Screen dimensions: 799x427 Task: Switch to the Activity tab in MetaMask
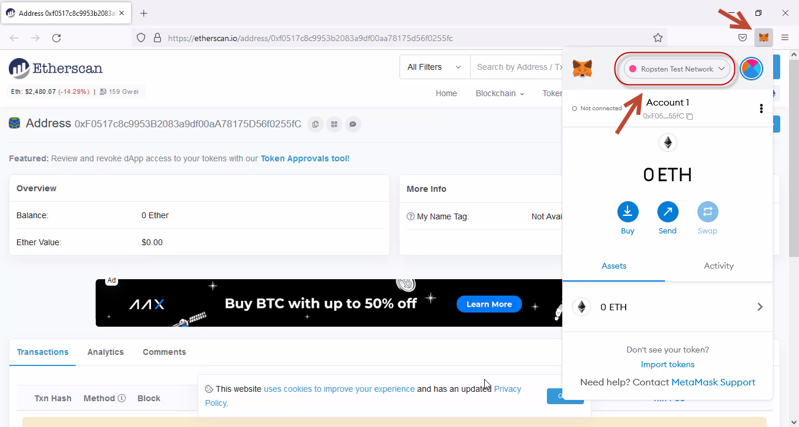(x=719, y=266)
